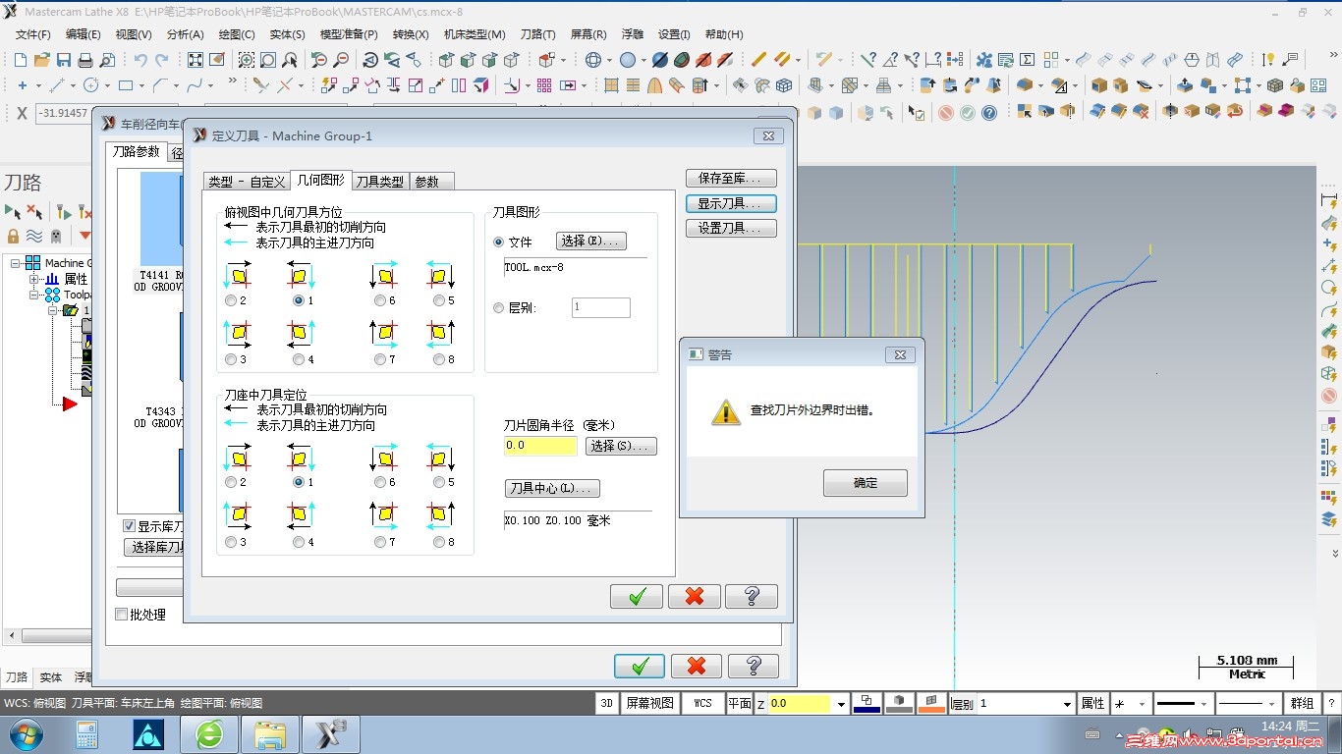Open a file with the folder icon
Viewport: 1342px width, 754px height.
tap(42, 60)
